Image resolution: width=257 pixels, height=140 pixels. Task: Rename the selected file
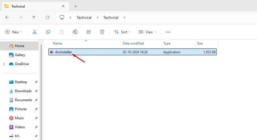coord(75,32)
